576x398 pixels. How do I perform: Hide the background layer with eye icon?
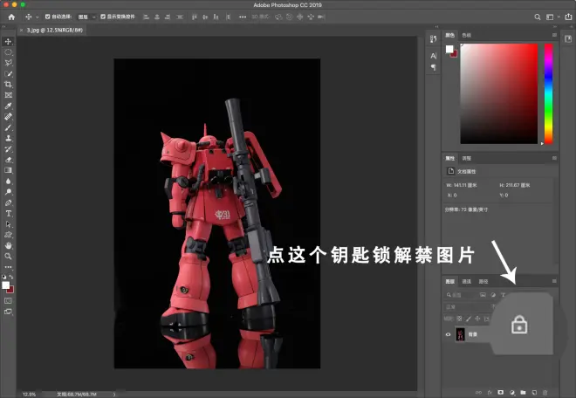(448, 335)
